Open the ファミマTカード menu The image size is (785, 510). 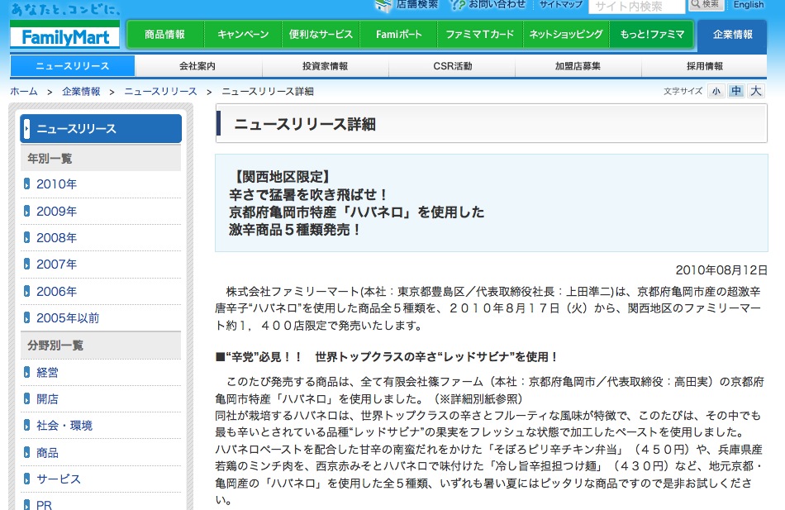coord(480,35)
